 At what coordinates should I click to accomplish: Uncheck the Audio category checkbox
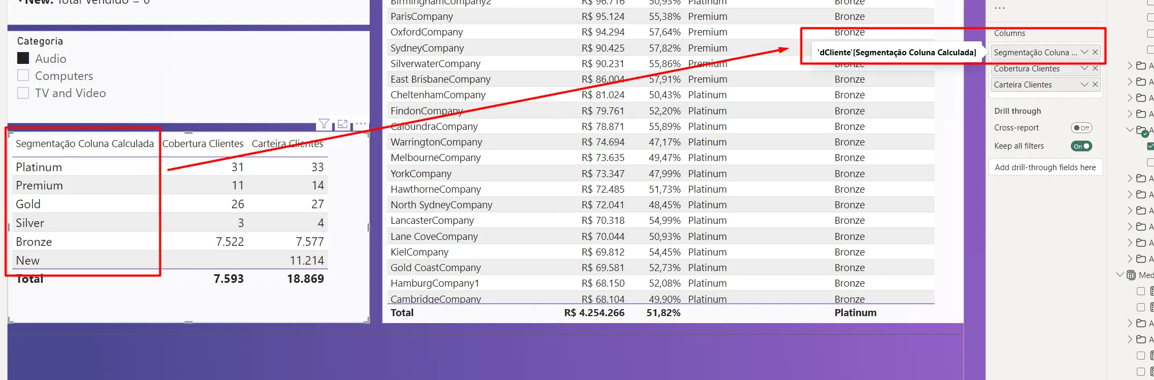pos(23,59)
